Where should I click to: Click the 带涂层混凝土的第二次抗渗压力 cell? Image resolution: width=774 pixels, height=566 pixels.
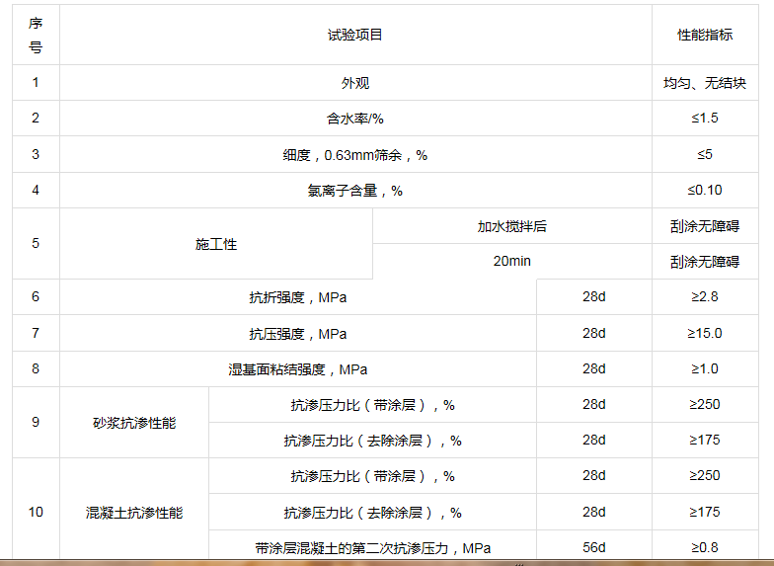click(x=372, y=547)
